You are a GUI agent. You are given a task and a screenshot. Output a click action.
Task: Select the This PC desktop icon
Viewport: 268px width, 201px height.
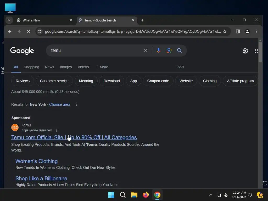10,8
